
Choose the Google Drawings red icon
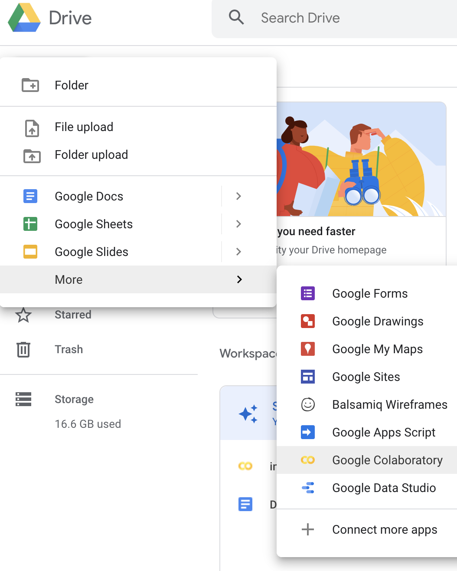click(x=308, y=321)
